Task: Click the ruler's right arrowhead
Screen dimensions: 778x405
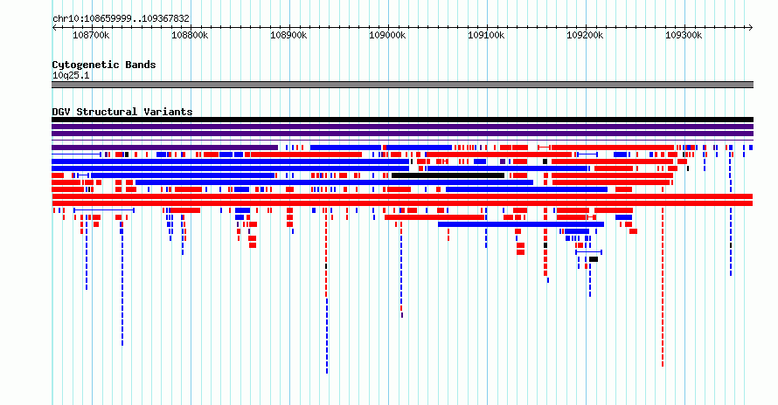Action: coord(751,28)
